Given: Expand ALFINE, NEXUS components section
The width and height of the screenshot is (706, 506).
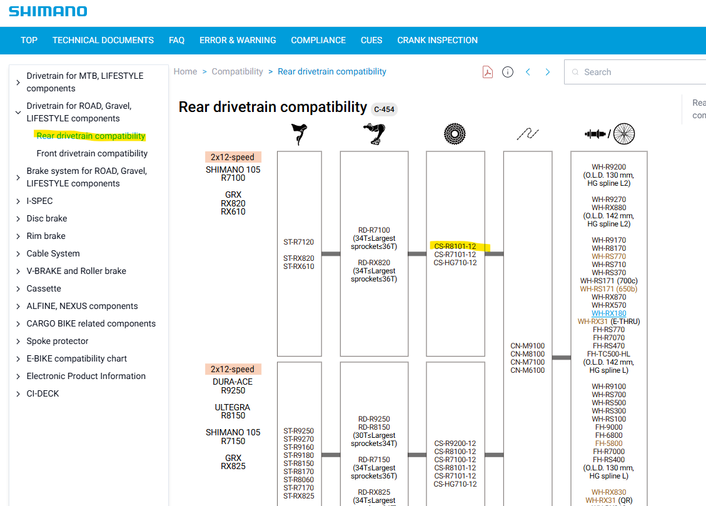Looking at the screenshot, I should [18, 306].
